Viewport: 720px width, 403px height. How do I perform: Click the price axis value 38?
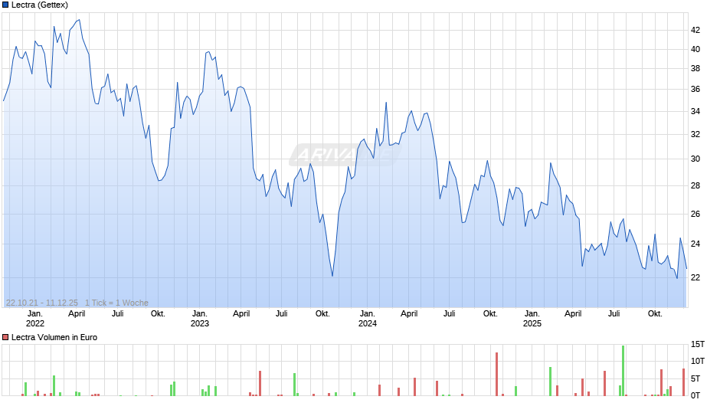click(x=695, y=69)
